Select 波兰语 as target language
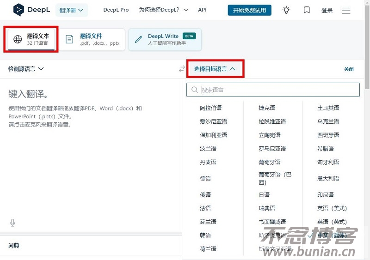The width and height of the screenshot is (370, 260). (x=208, y=149)
